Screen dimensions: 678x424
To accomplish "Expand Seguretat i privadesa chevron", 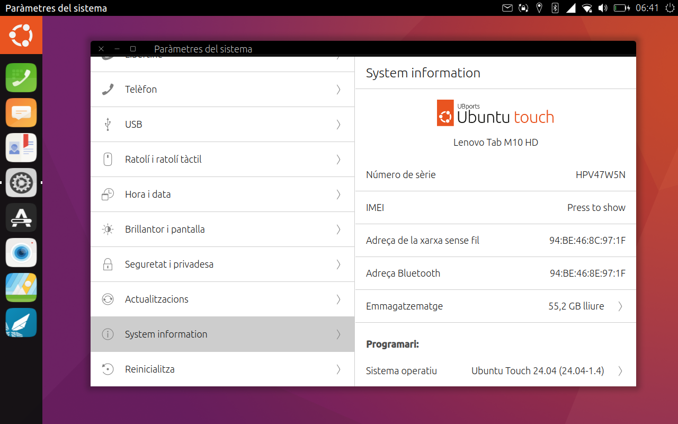I will tap(338, 264).
